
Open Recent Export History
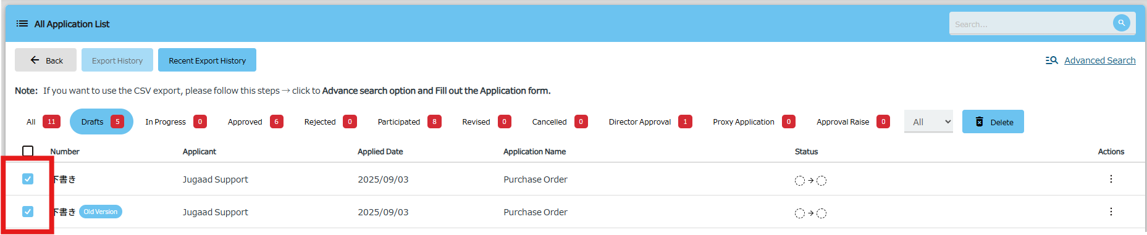tap(207, 60)
